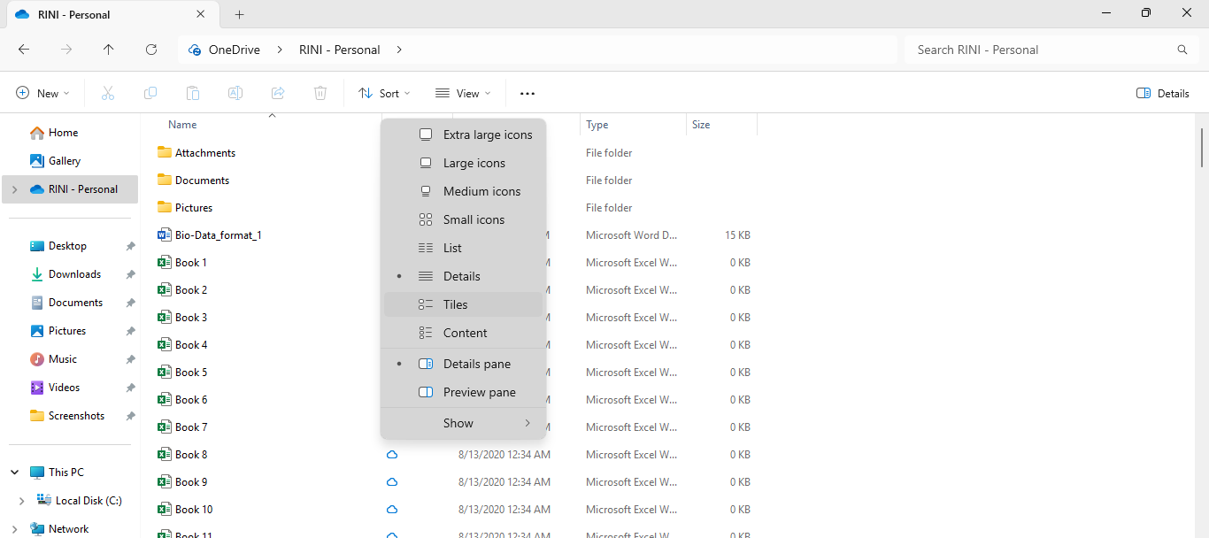Click the Share icon in toolbar
1209x538 pixels.
click(x=278, y=93)
